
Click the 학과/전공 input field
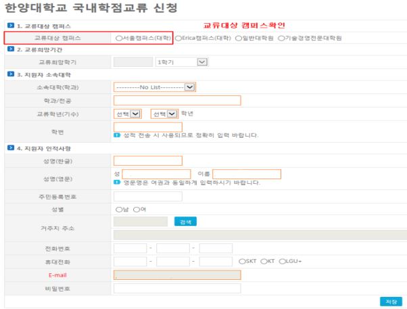[177, 100]
